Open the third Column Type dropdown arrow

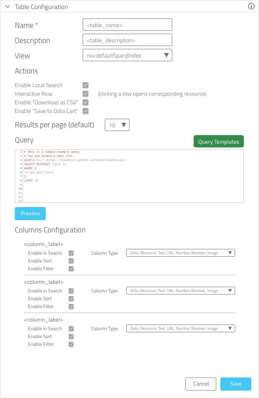(230, 328)
